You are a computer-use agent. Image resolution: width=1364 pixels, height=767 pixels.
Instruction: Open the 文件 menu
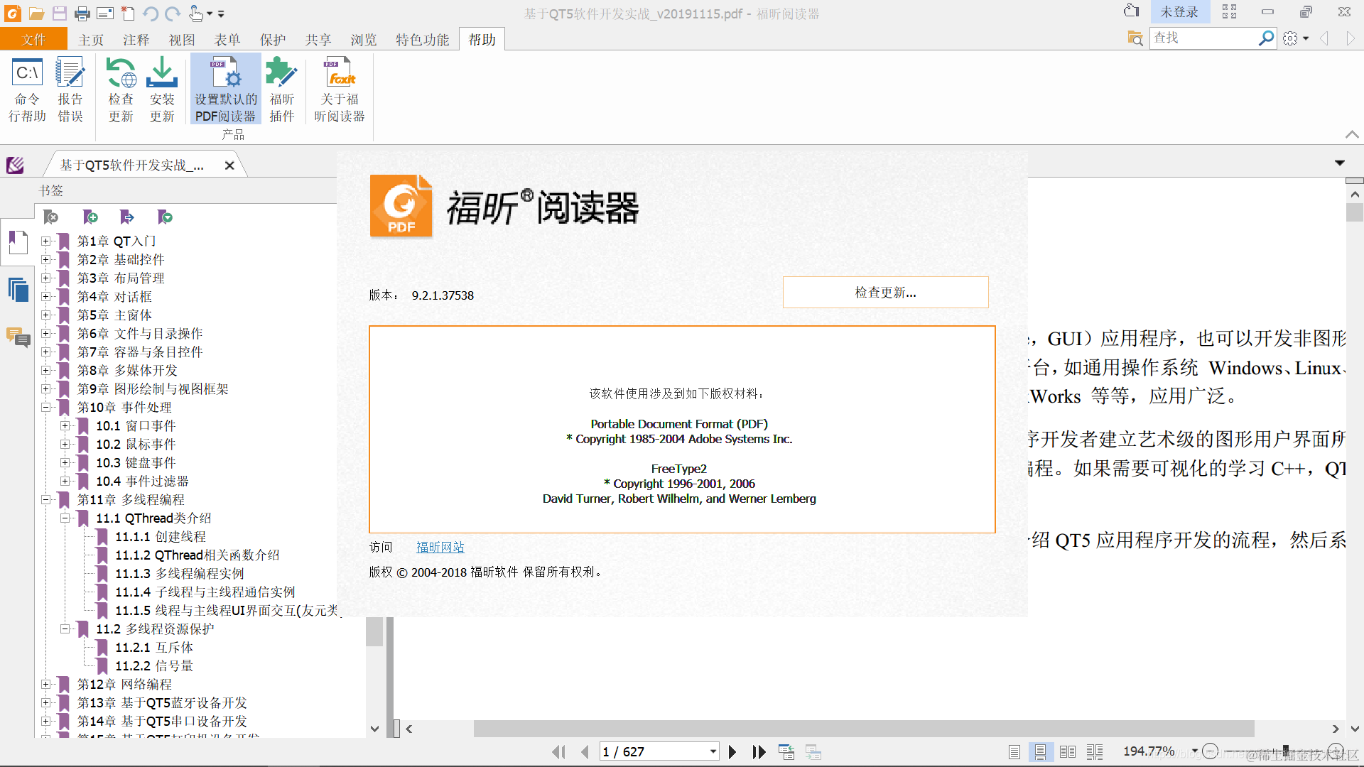(33, 40)
